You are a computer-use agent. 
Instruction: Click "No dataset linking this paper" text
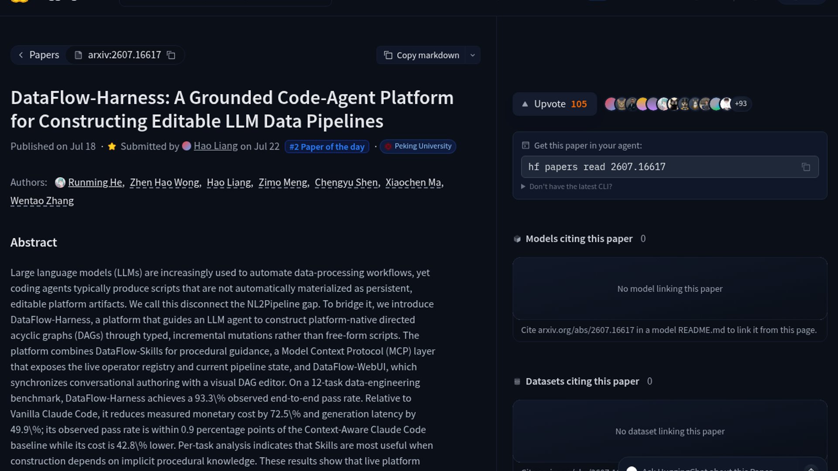(x=670, y=431)
